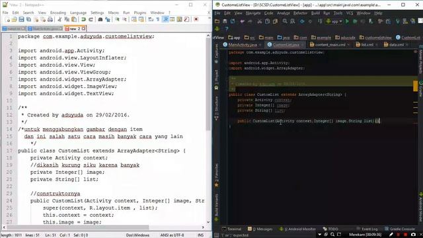The image size is (423, 238).
Task: Click the 'customelistview' breadcrumb folder
Action: click(375, 38)
